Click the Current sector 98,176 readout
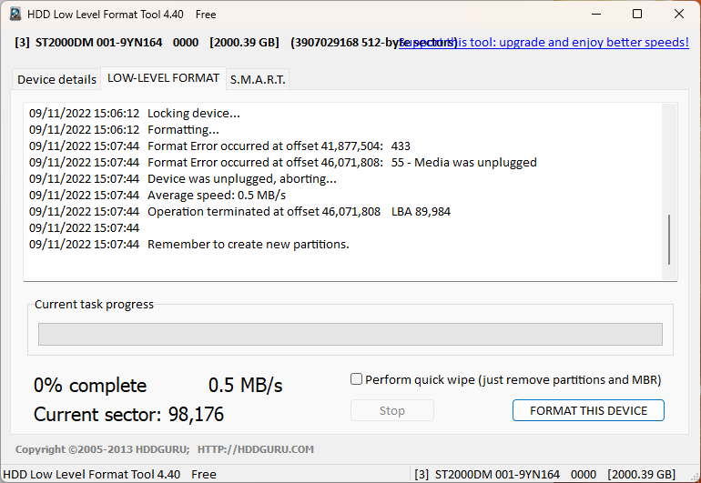The width and height of the screenshot is (701, 483). tap(128, 414)
